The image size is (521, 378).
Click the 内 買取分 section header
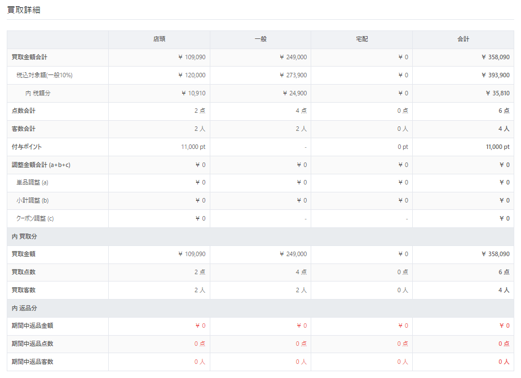pyautogui.click(x=24, y=237)
